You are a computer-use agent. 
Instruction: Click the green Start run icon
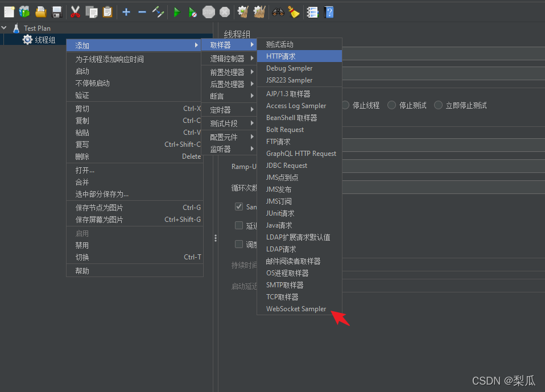point(177,12)
